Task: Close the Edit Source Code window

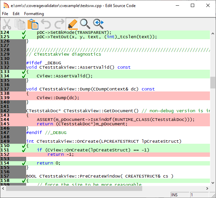Action: pos(208,5)
